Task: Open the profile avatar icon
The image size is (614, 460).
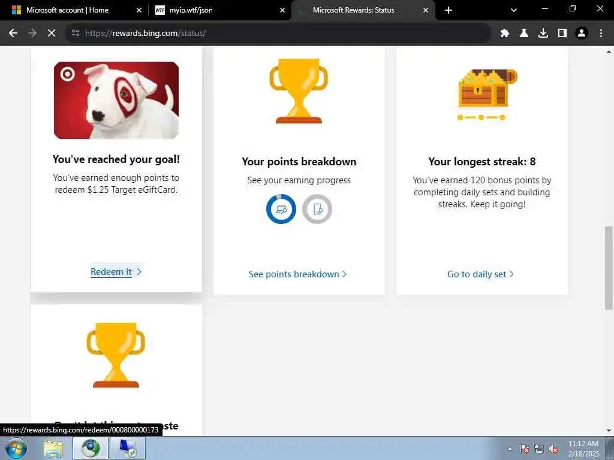Action: (582, 34)
